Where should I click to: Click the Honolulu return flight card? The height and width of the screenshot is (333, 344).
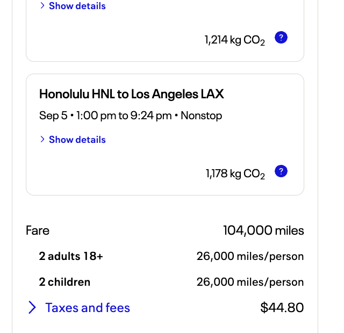coord(165,135)
